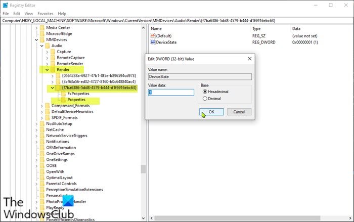Open the Edit menu

tap(17, 14)
